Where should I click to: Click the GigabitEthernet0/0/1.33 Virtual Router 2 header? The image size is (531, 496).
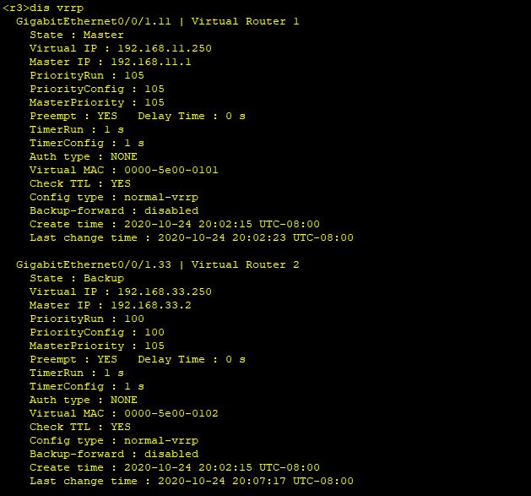(x=158, y=264)
